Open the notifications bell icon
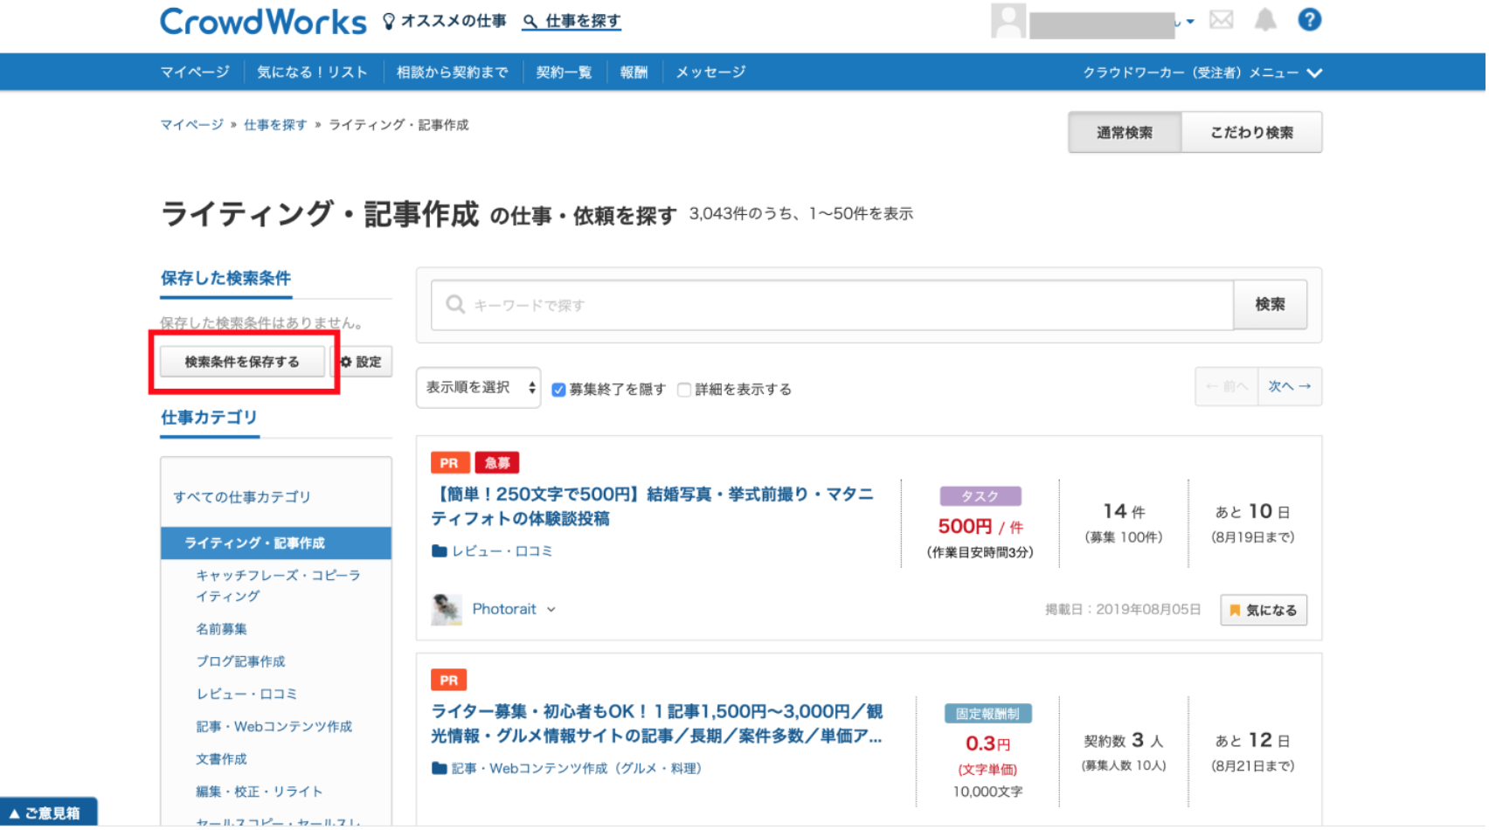This screenshot has width=1489, height=830. click(x=1264, y=20)
